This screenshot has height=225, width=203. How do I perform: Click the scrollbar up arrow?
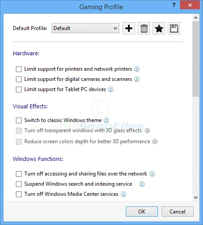coord(195,18)
